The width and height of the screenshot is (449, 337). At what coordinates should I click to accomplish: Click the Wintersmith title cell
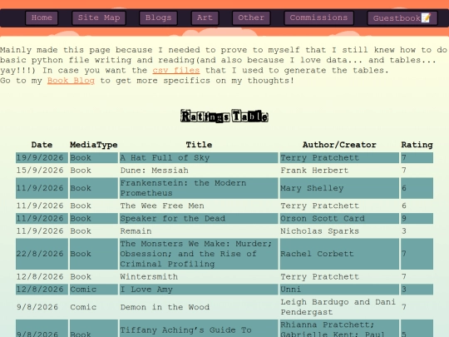(199, 277)
